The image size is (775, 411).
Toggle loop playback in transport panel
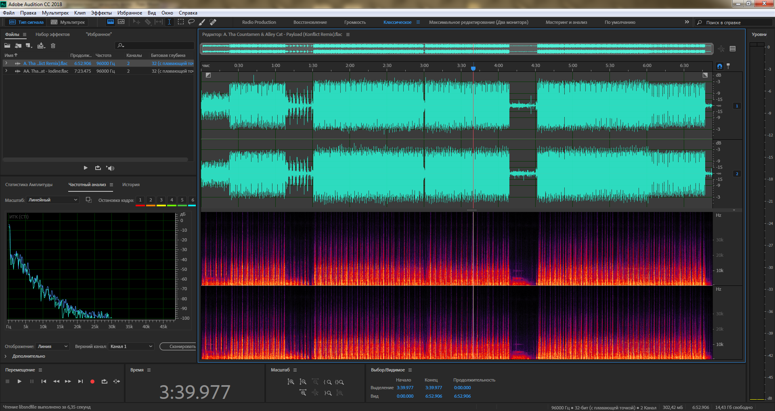click(105, 382)
